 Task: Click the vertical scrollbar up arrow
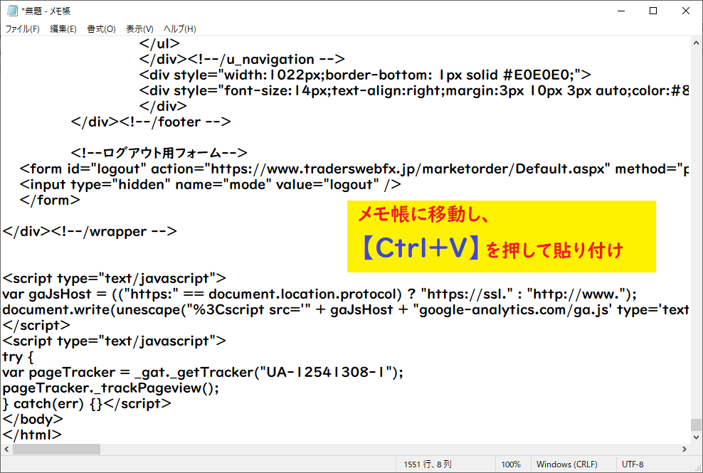point(696,43)
